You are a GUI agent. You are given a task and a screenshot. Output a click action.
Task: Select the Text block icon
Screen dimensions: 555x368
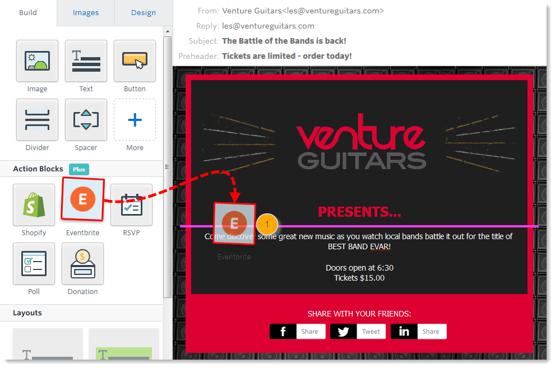pos(86,61)
